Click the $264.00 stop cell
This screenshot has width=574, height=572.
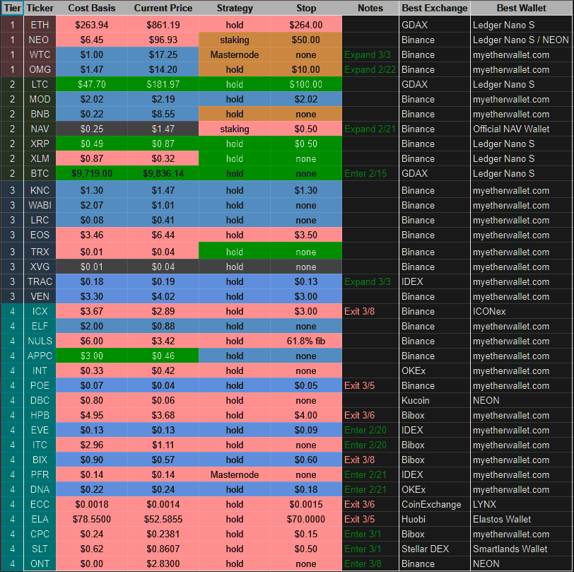[x=306, y=25]
